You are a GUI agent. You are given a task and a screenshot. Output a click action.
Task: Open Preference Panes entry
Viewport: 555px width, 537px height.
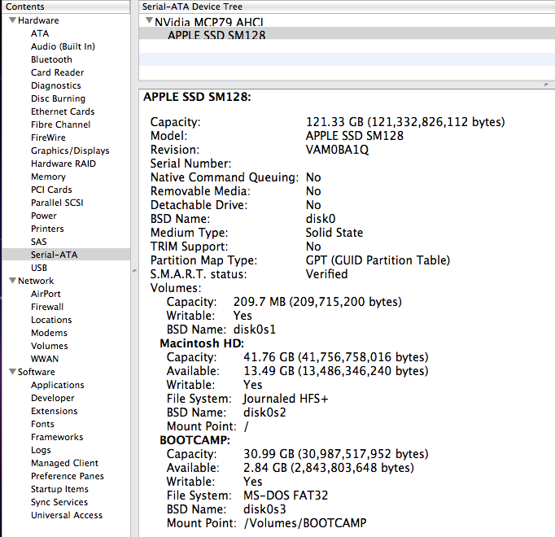click(68, 476)
